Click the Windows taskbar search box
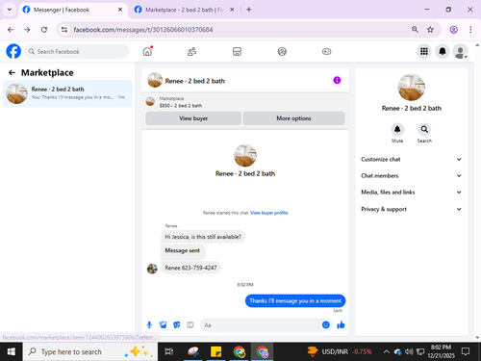Viewport: 481px width, 361px height. click(90, 352)
